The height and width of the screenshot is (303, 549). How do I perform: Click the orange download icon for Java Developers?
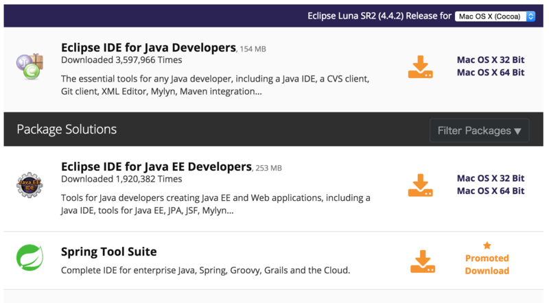point(420,66)
